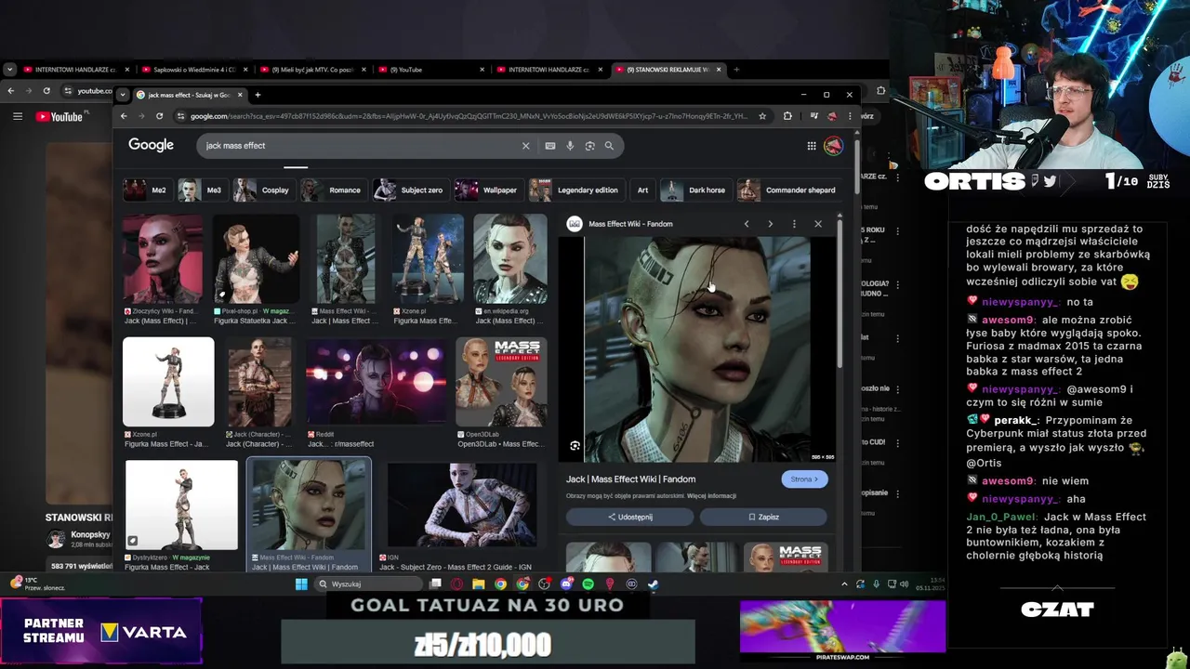The height and width of the screenshot is (669, 1190).
Task: Click the Zapisz save button
Action: click(763, 517)
